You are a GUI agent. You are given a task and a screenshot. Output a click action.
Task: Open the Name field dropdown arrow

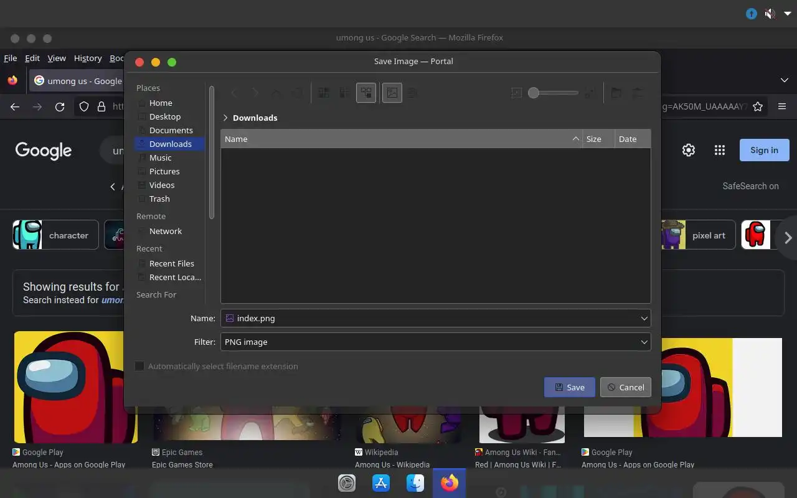pyautogui.click(x=644, y=318)
